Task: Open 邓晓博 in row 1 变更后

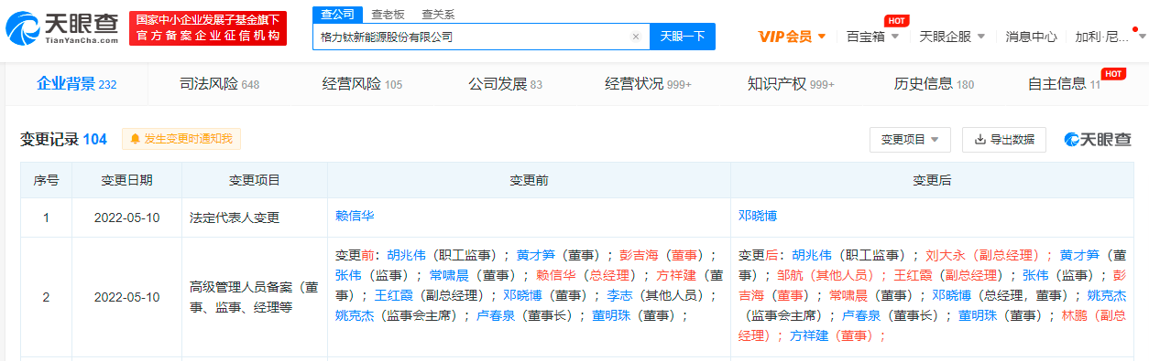Action: pos(758,216)
